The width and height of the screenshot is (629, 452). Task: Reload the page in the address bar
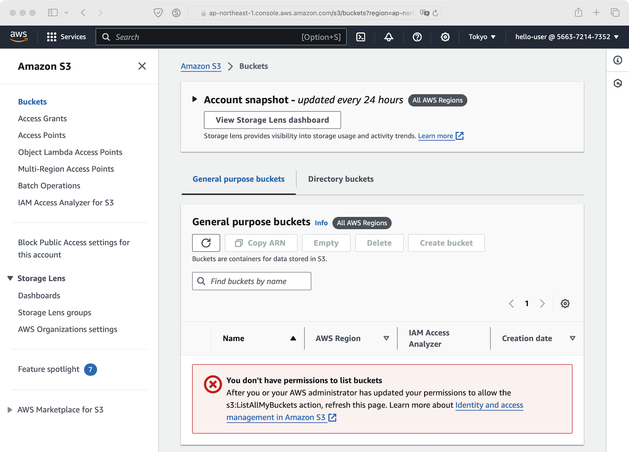pos(435,13)
